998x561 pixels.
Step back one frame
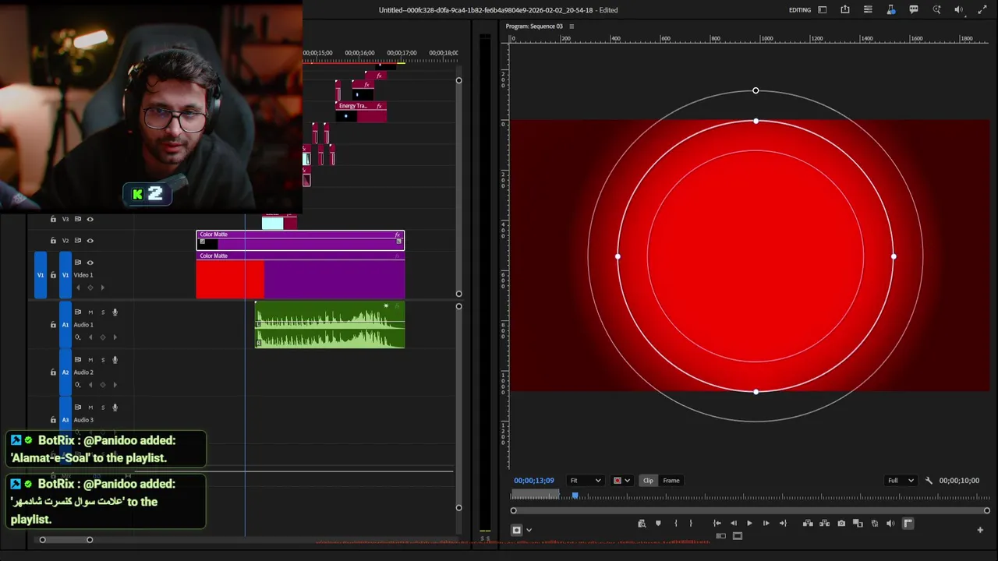pos(733,524)
